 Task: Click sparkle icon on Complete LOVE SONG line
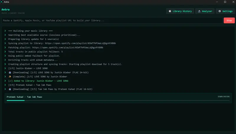click(x=10, y=77)
